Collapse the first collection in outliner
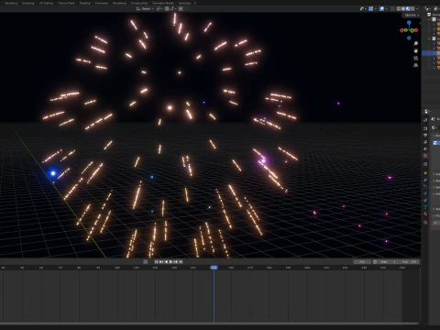The height and width of the screenshot is (330, 440). 429,19
